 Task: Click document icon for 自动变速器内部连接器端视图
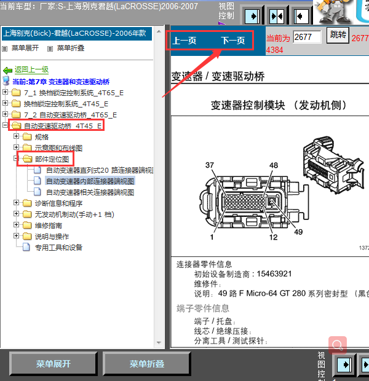tap(38, 181)
